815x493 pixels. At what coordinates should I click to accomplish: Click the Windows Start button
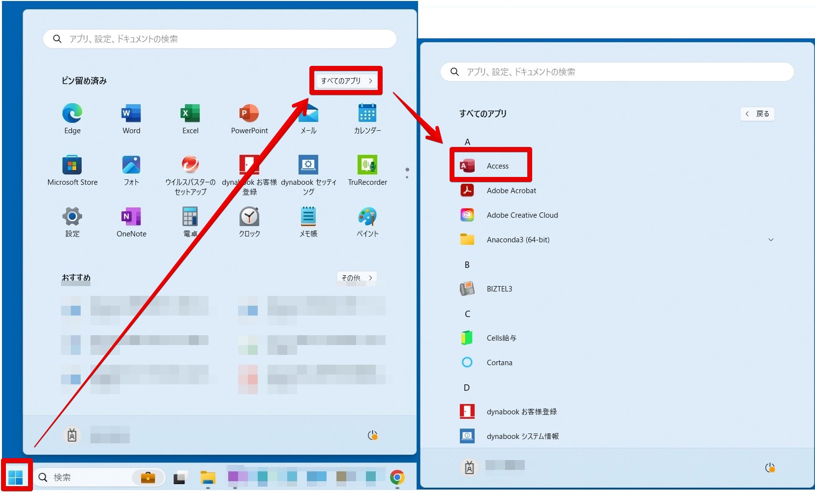click(x=16, y=477)
